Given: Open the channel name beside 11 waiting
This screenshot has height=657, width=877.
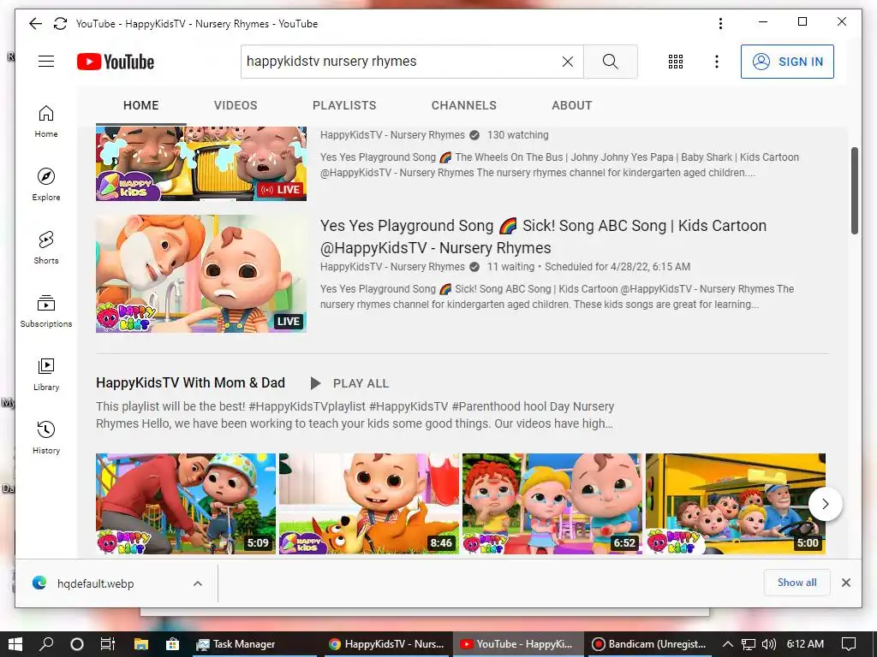Looking at the screenshot, I should [x=392, y=267].
